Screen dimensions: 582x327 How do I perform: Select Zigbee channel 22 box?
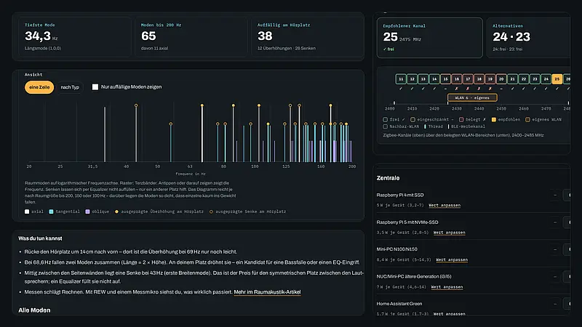point(523,79)
